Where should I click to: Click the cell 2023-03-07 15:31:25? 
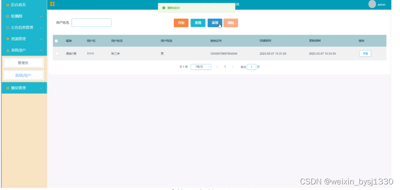tap(273, 54)
